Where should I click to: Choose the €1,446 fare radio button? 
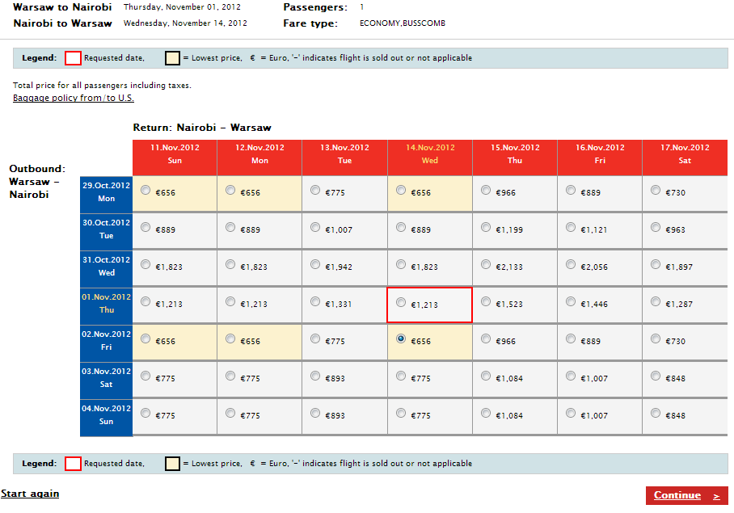coord(571,301)
